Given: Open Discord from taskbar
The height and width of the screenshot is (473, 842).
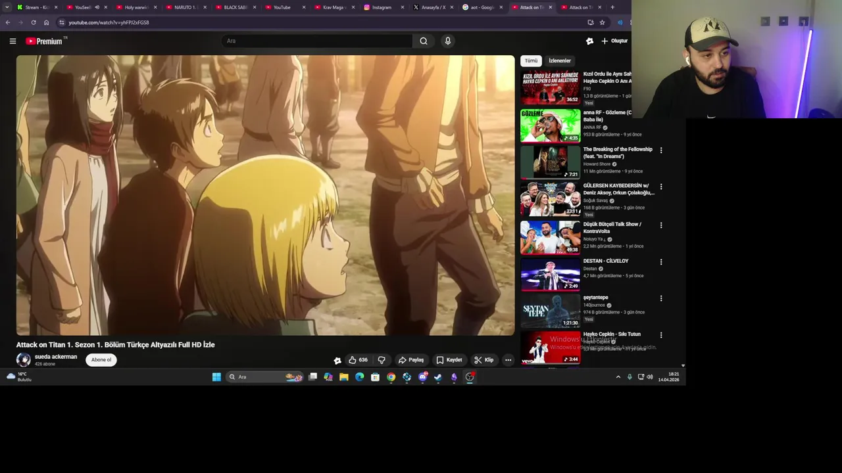Looking at the screenshot, I should click(422, 377).
